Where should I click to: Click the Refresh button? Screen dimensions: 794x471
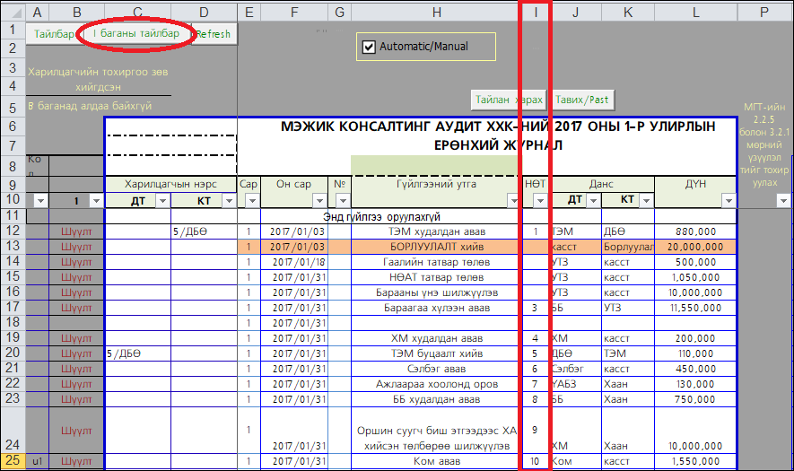tap(214, 34)
